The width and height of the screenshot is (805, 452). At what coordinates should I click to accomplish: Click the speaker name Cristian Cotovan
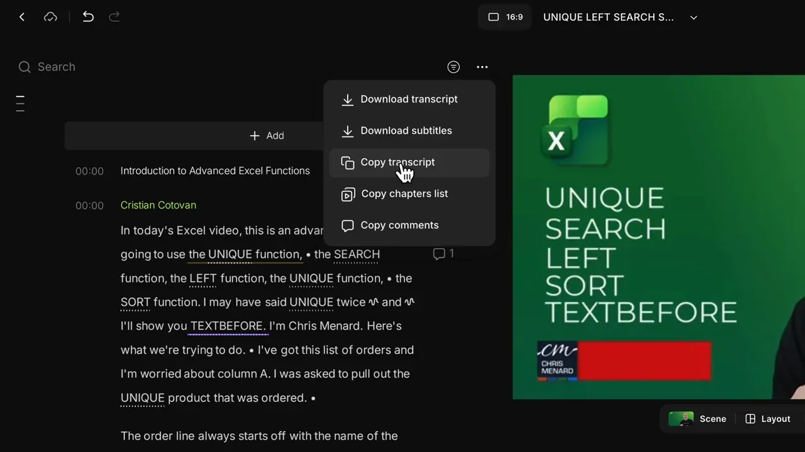158,205
